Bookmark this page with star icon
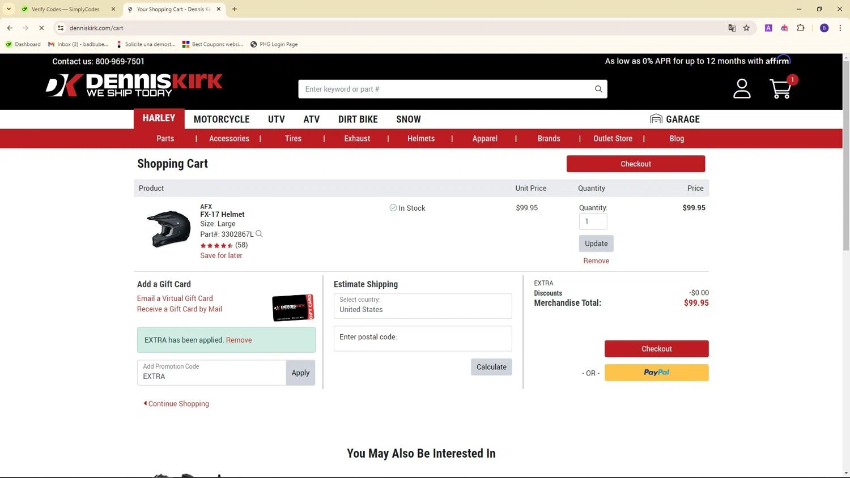This screenshot has height=478, width=850. tap(746, 28)
